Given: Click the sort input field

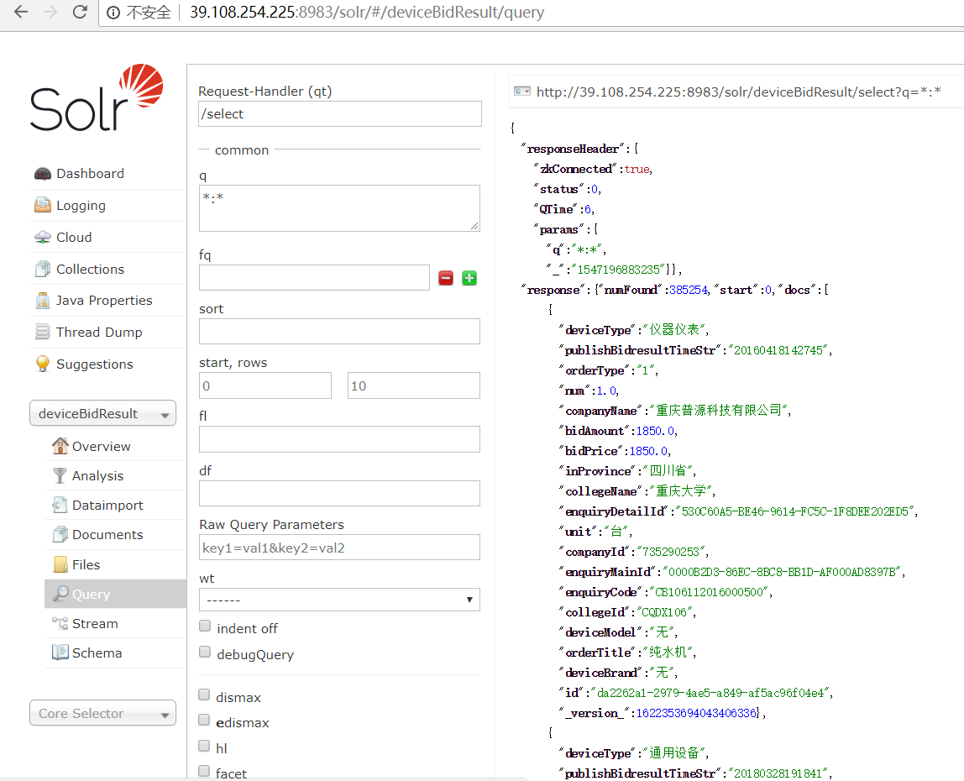Looking at the screenshot, I should (x=339, y=332).
